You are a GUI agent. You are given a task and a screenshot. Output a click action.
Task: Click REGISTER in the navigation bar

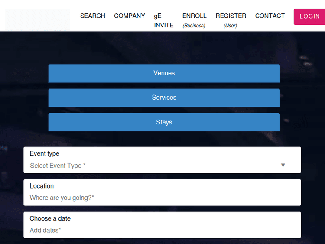(231, 16)
